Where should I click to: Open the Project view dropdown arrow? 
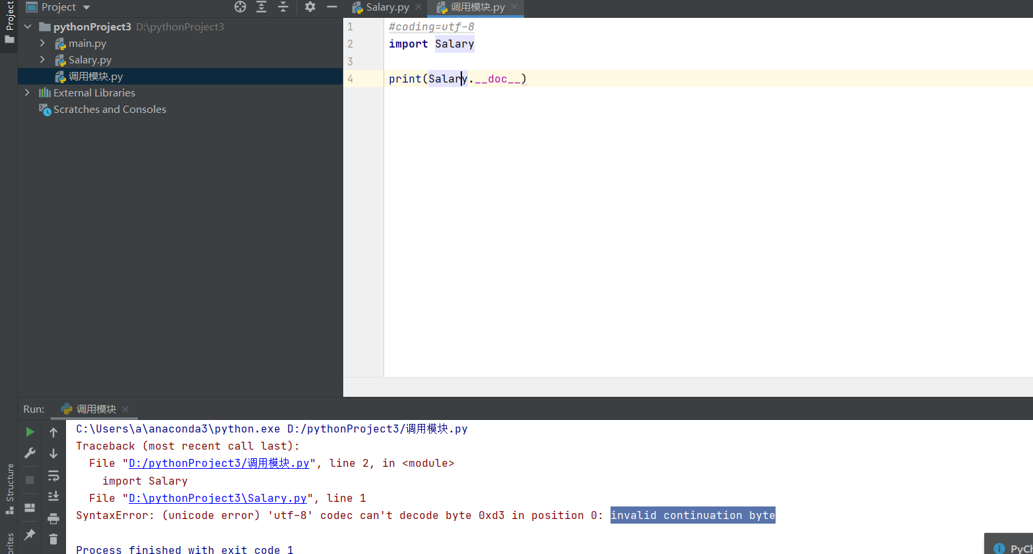point(86,7)
